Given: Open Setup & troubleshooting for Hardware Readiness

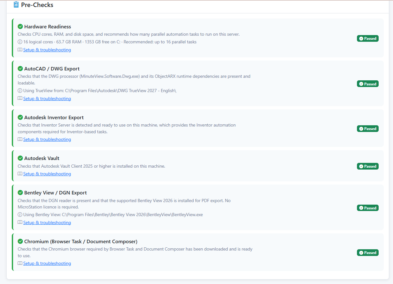Looking at the screenshot, I should pos(47,50).
